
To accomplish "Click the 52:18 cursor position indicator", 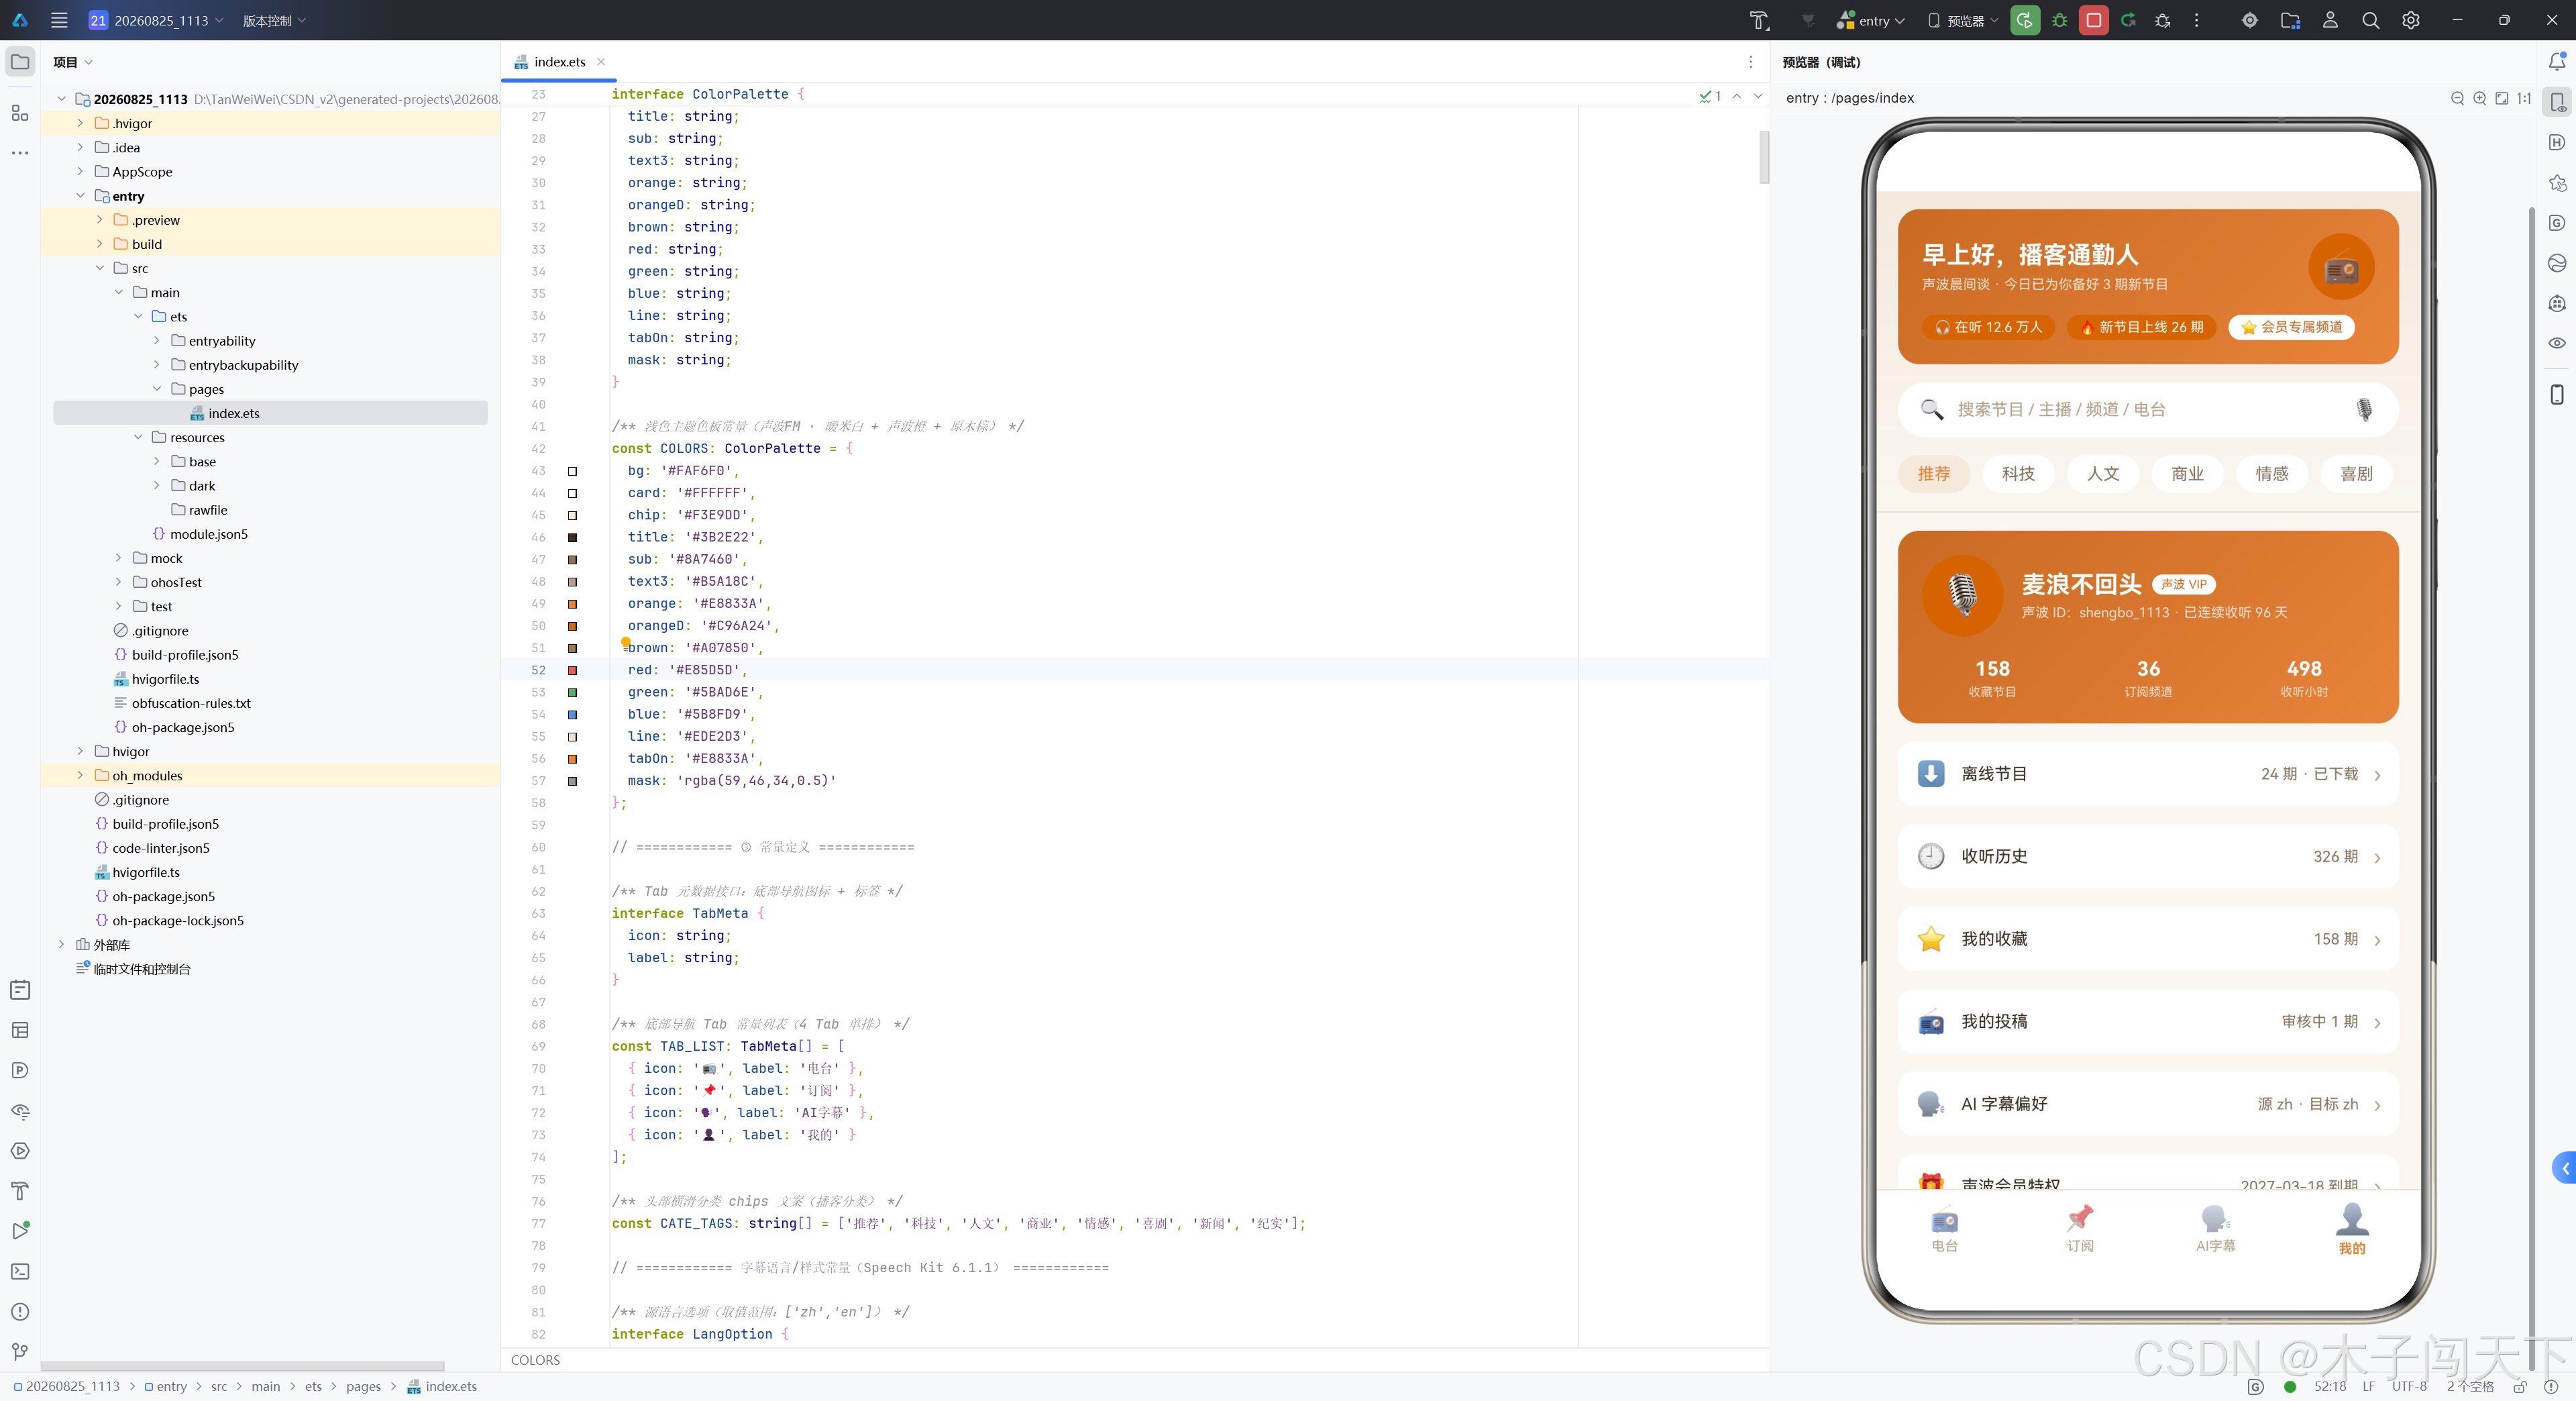I will point(2329,1386).
